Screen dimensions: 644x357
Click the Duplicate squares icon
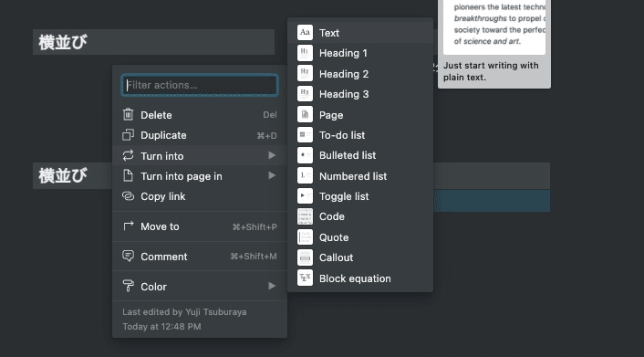click(x=128, y=135)
